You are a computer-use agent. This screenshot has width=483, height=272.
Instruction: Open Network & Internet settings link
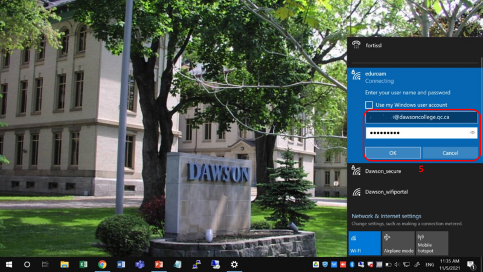(x=386, y=216)
